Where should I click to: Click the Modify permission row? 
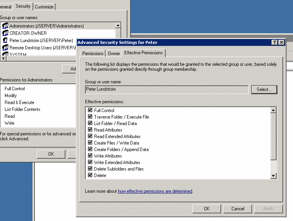[11, 96]
